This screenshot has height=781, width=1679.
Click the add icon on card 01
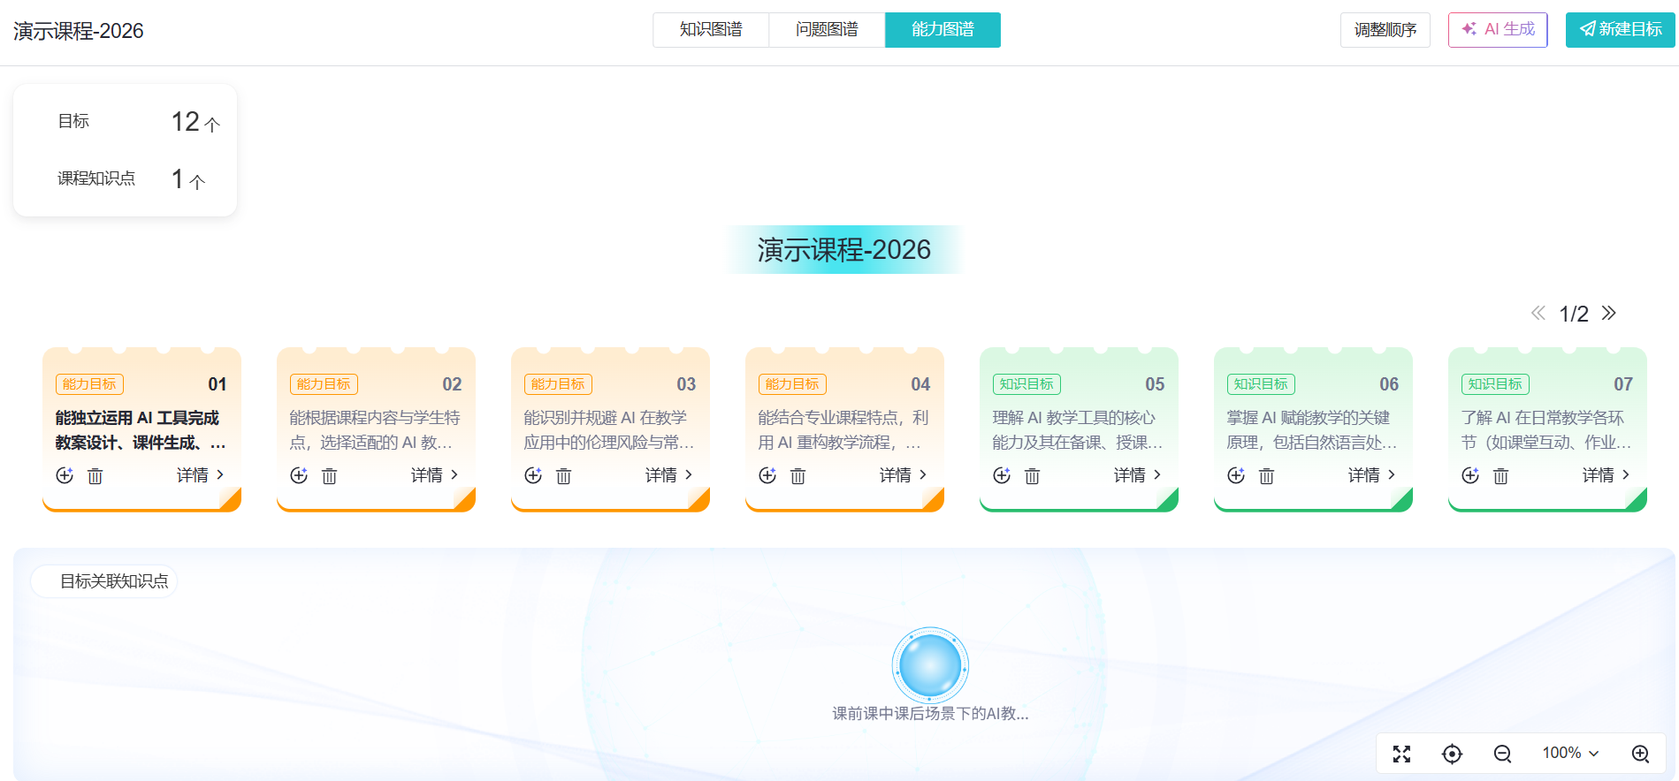65,475
